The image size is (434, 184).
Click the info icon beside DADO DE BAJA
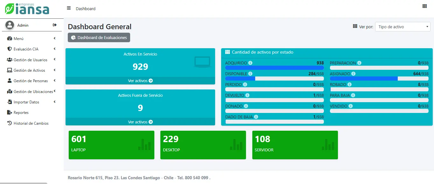256,117
